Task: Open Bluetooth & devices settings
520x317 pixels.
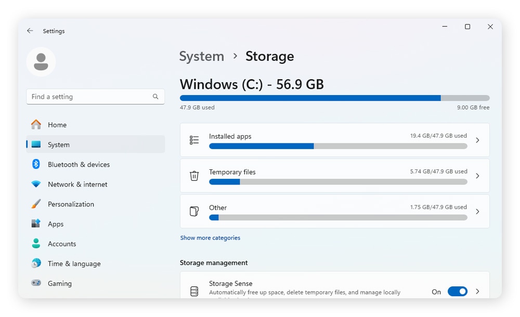Action: click(78, 164)
